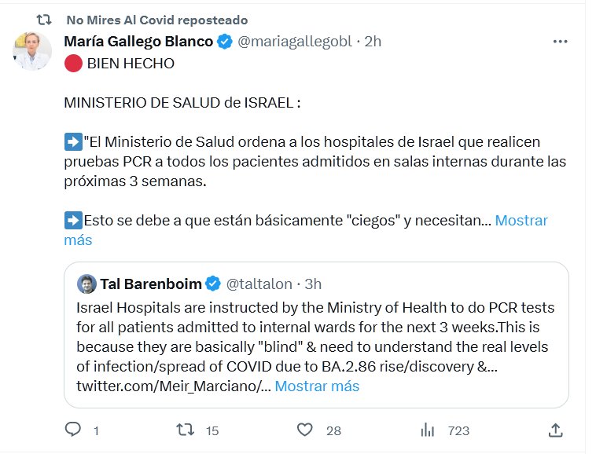Open the María Gallego Blanco display name
This screenshot has width=596, height=454.
(x=138, y=42)
